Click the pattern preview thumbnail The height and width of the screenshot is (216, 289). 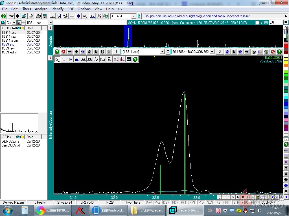19,123
